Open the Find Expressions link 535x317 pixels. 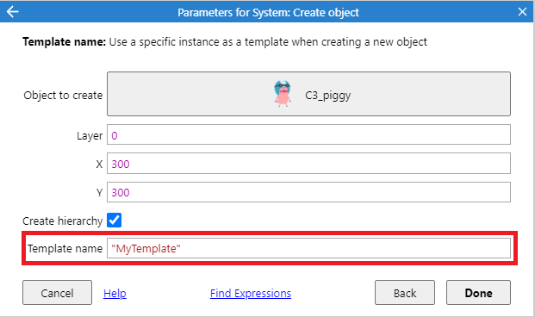[251, 293]
